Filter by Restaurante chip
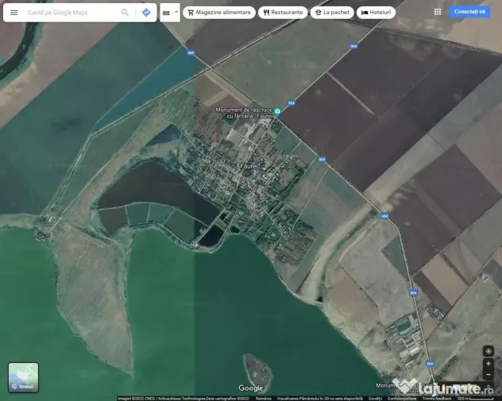Viewport: 502px width, 401px height. pos(283,13)
